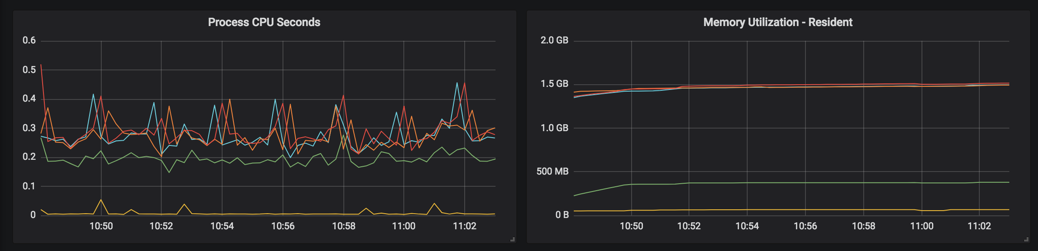Click the resize handle of the CPU panel

coord(512,239)
